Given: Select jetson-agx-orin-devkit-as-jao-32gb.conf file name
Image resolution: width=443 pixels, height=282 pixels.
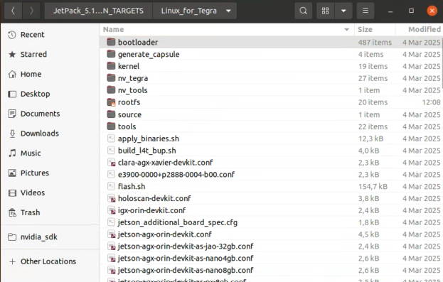Looking at the screenshot, I should 186,246.
